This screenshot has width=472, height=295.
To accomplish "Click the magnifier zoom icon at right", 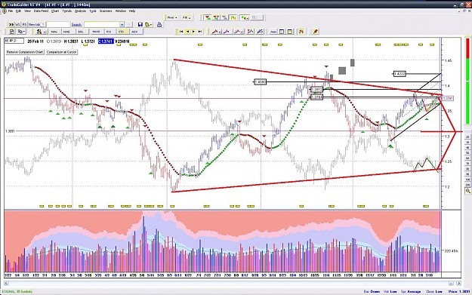I will coord(467,191).
